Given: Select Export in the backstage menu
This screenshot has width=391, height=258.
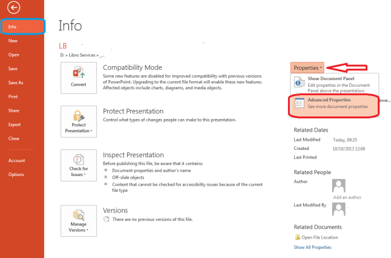Looking at the screenshot, I should tap(15, 124).
